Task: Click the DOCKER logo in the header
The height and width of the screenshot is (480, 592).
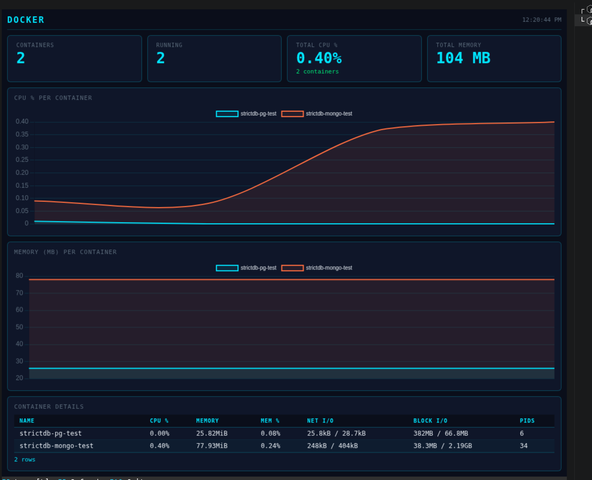Action: 25,20
